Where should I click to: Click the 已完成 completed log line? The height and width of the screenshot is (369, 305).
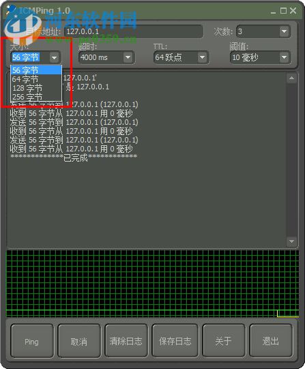pyautogui.click(x=74, y=158)
